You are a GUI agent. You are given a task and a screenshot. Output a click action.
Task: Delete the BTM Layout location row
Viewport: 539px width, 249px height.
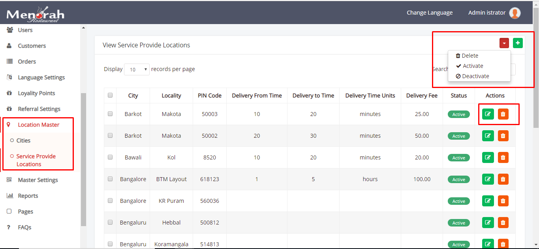(503, 179)
